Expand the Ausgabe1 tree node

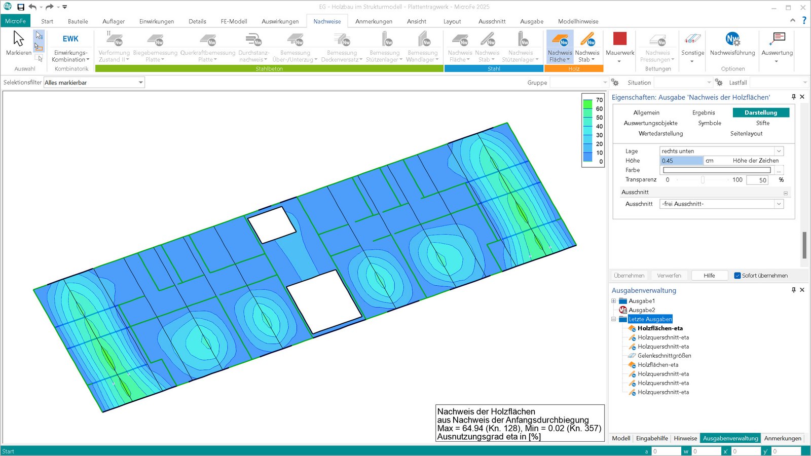tap(614, 301)
